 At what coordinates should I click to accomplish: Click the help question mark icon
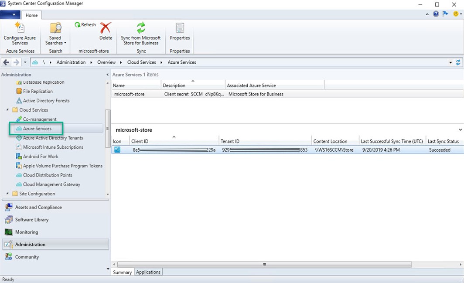tap(436, 14)
